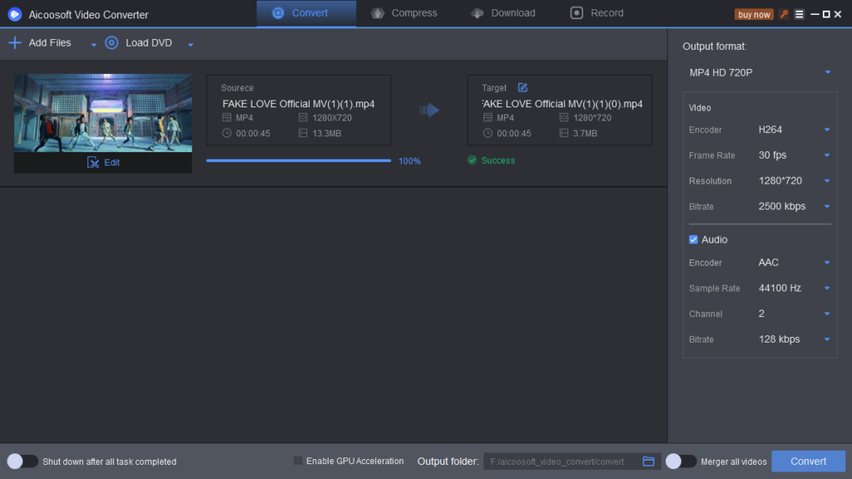Viewport: 852px width, 479px height.
Task: Click the key registration icon in the title bar
Action: pyautogui.click(x=783, y=13)
